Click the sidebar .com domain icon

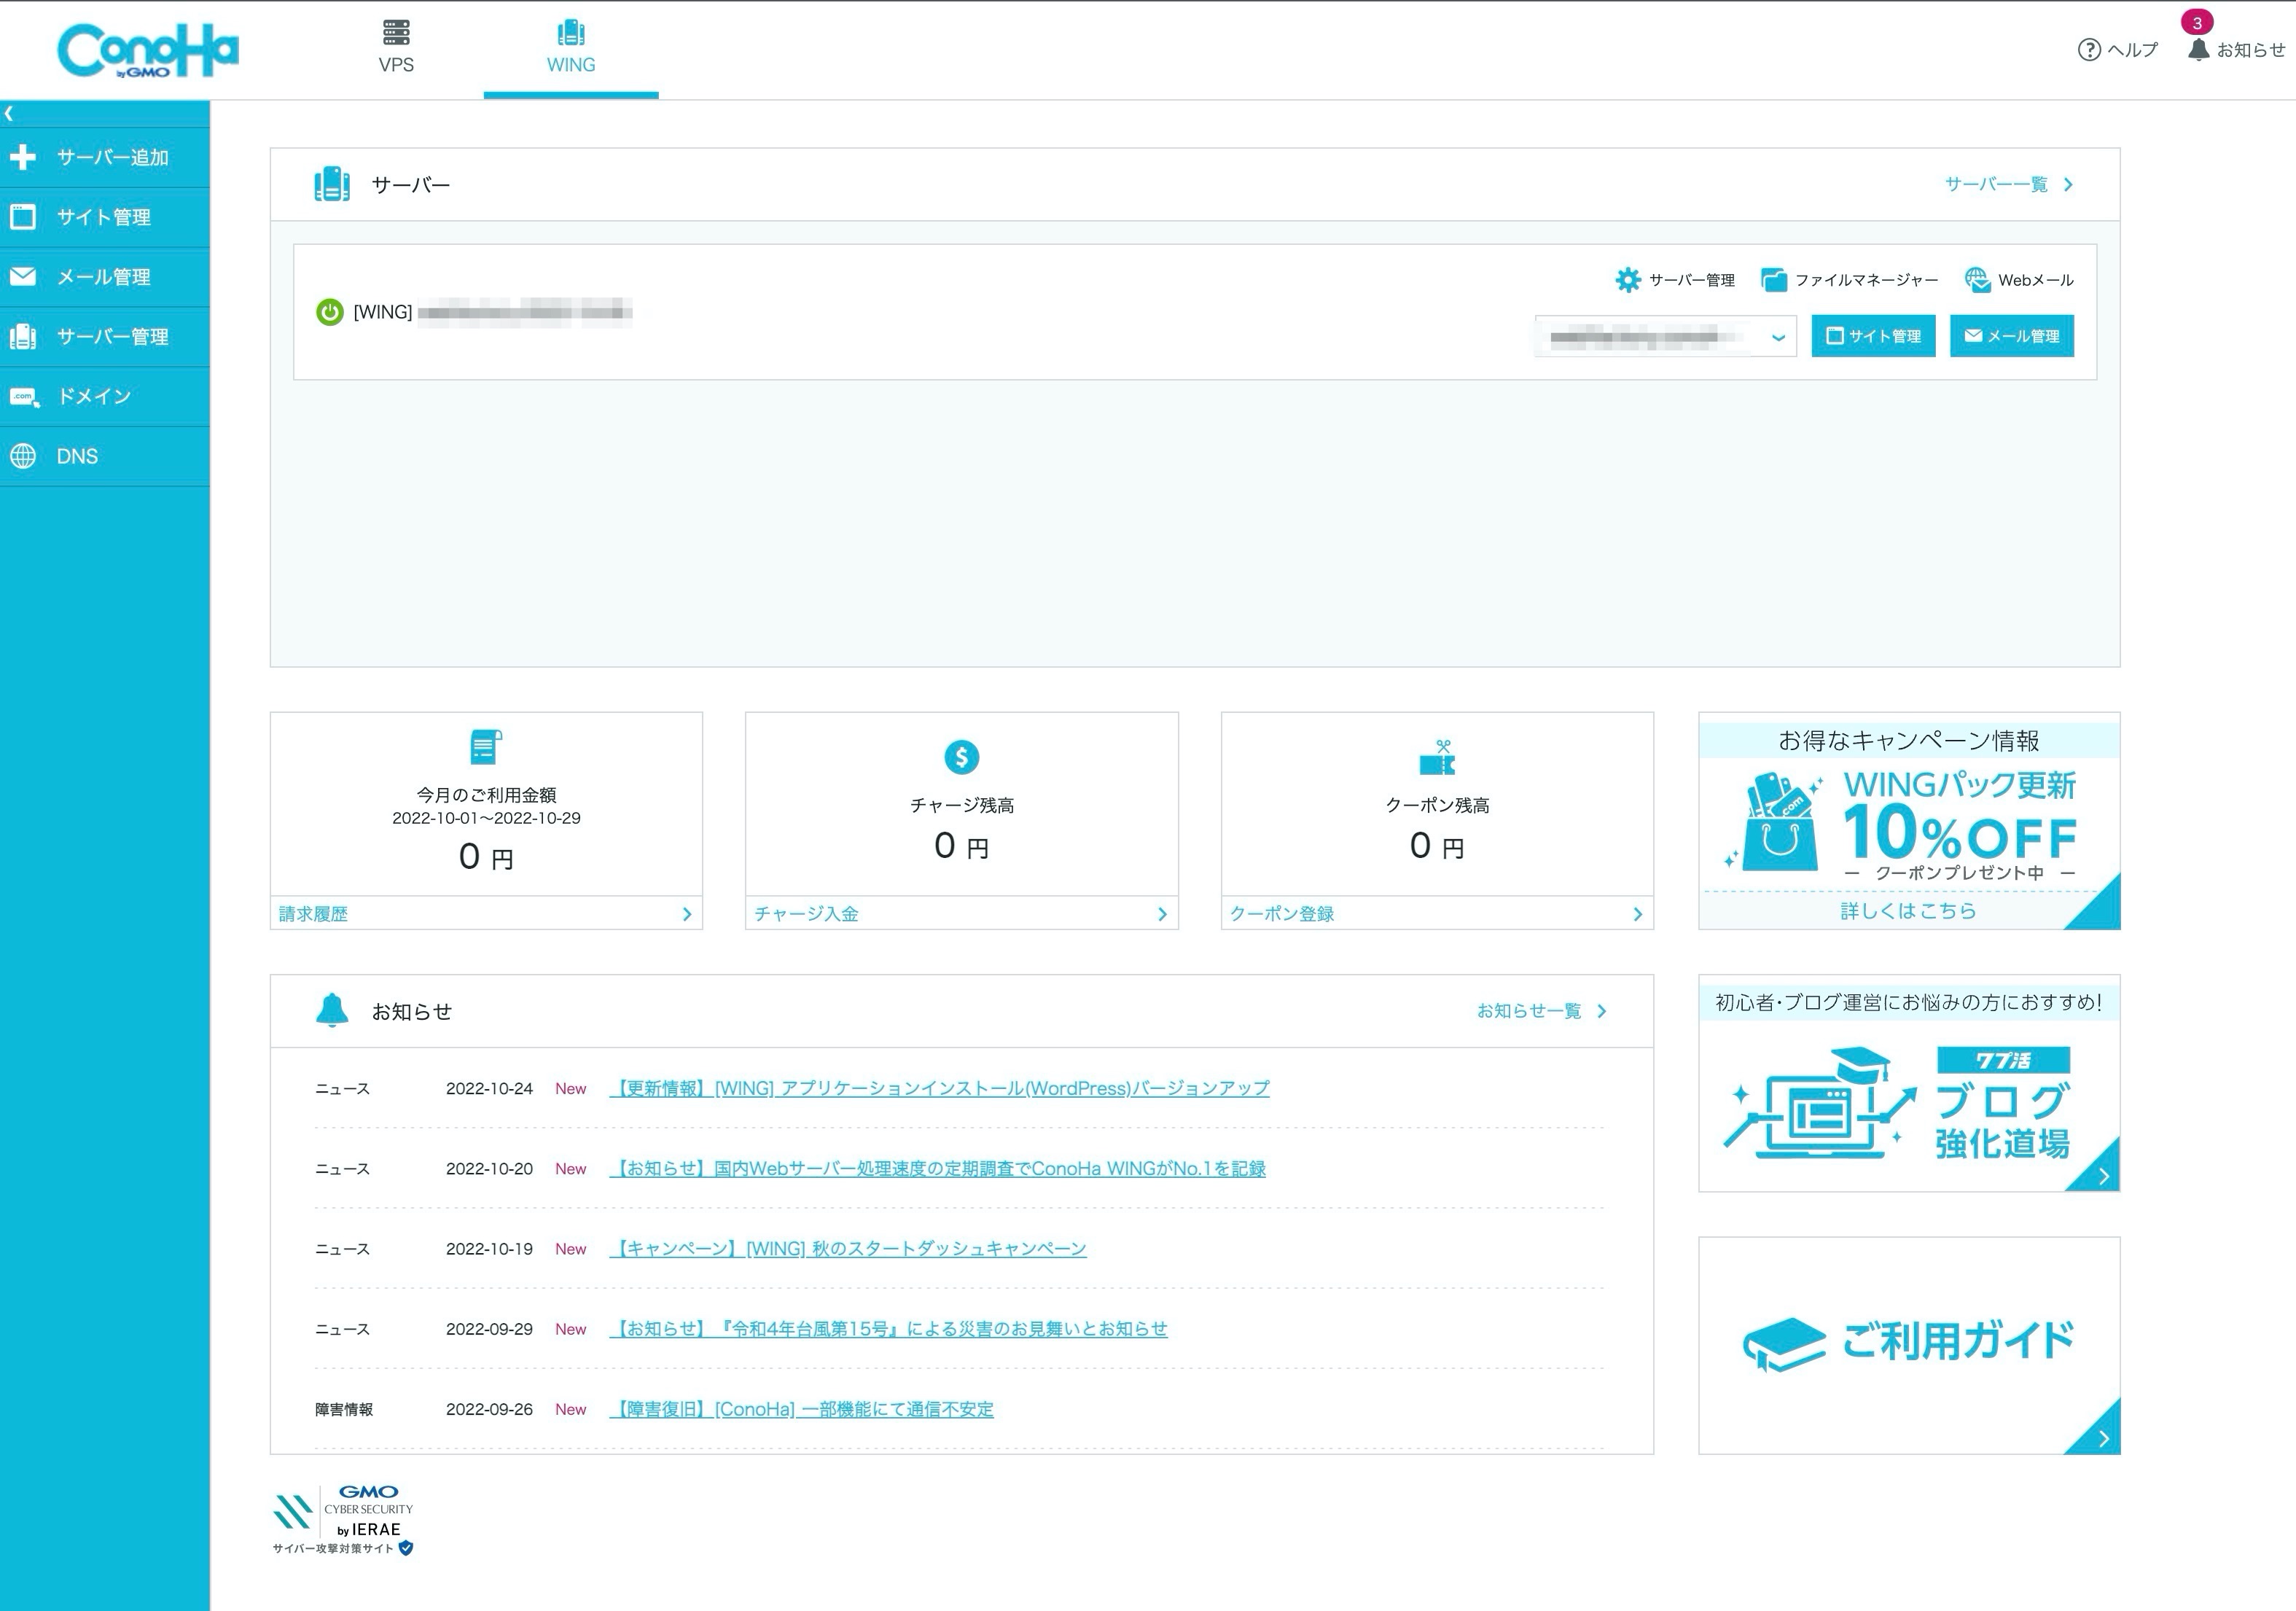(24, 397)
